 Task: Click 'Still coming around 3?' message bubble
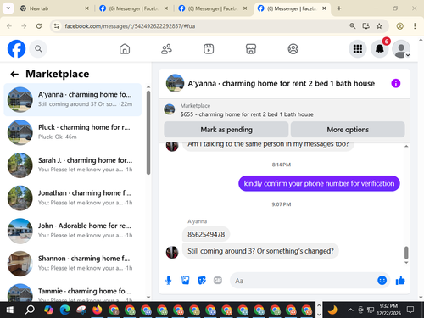point(260,251)
